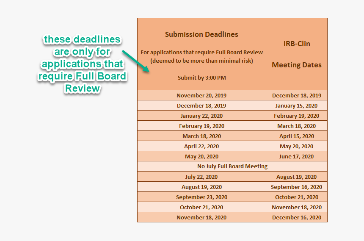
Task: Click the July 22, 2020 deadline cell
Action: tap(201, 177)
